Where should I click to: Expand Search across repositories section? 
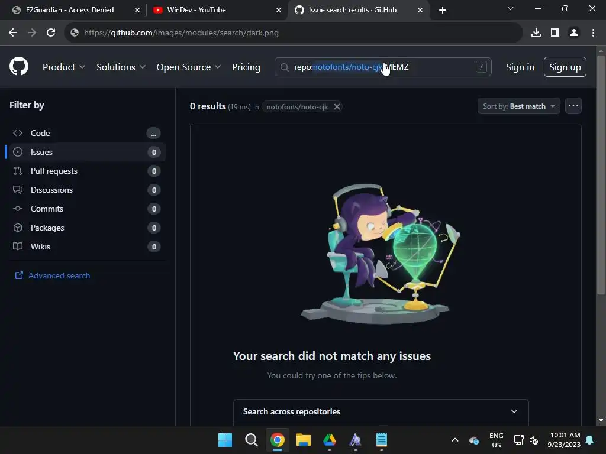tap(381, 411)
